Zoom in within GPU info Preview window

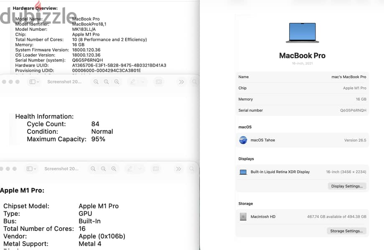114,169
